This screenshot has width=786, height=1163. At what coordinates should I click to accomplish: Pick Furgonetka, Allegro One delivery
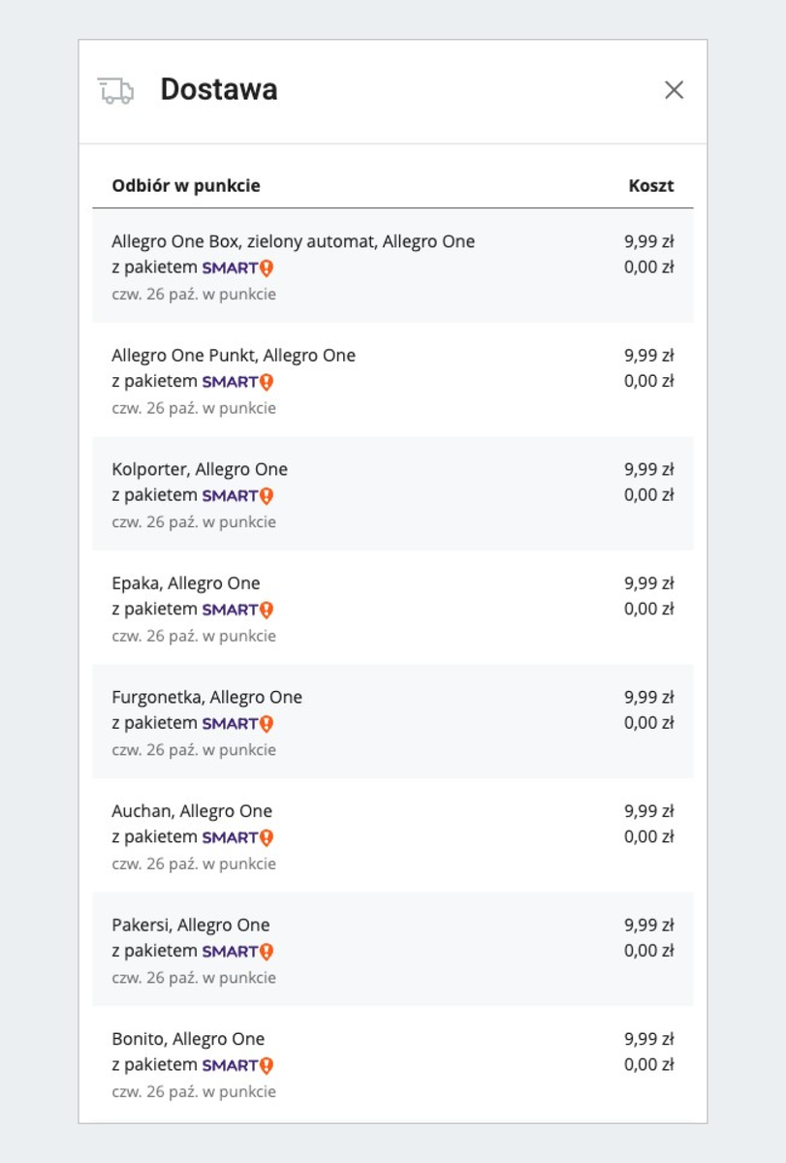coord(206,697)
